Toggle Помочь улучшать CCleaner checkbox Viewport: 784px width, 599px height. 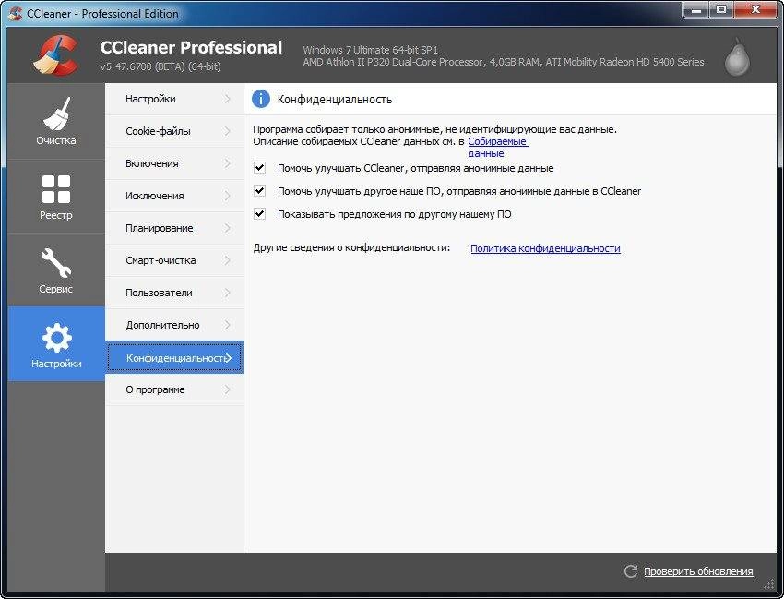259,168
